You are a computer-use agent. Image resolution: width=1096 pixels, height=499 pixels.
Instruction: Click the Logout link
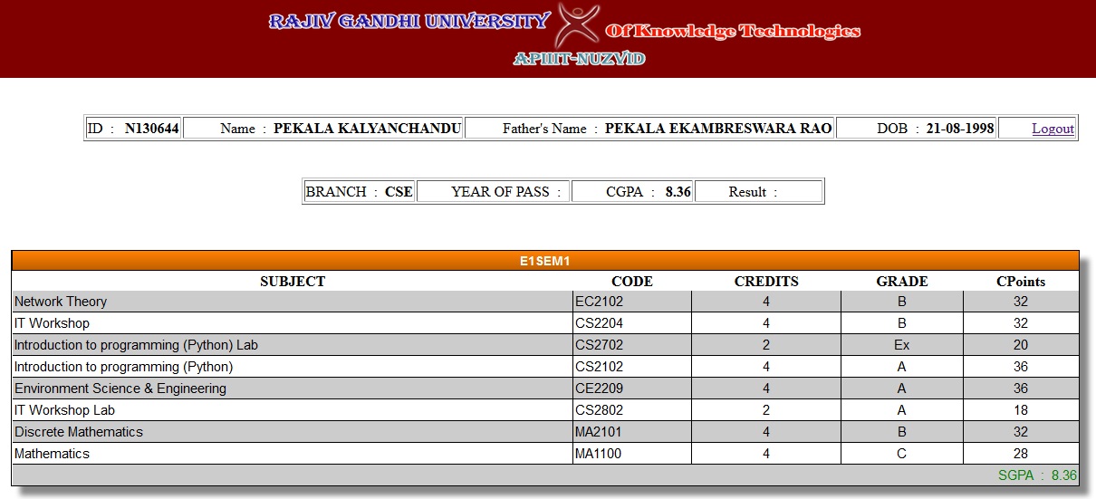tap(1053, 129)
